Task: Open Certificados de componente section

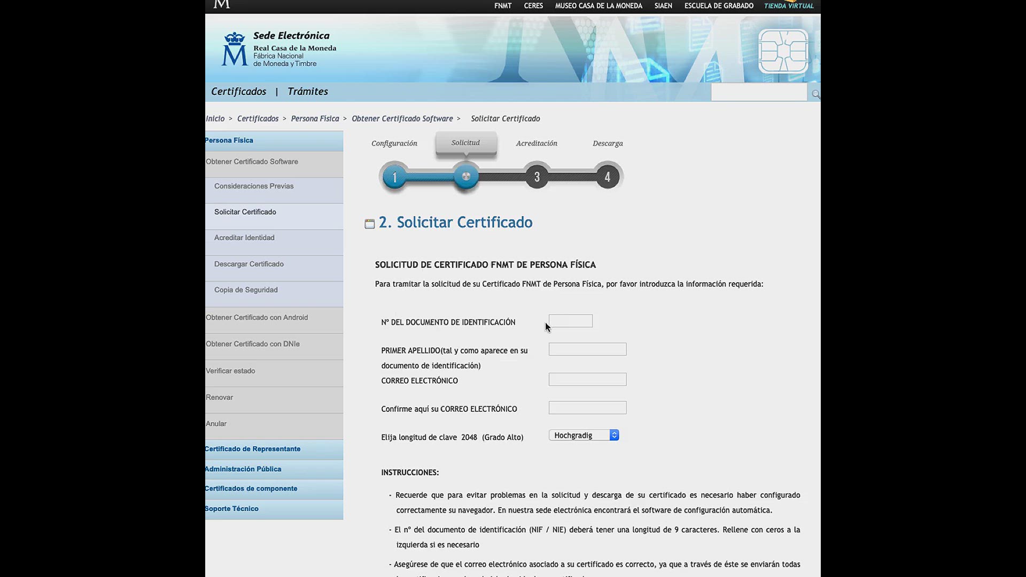Action: (274, 489)
